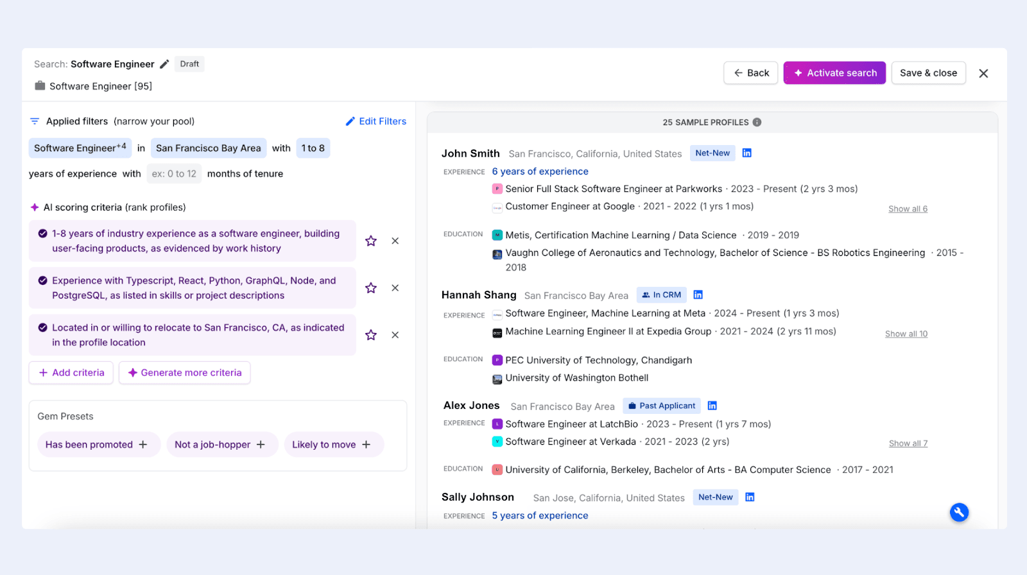Viewport: 1027px width, 575px height.
Task: Click Alex Jones's Past Applicant badge
Action: click(662, 406)
